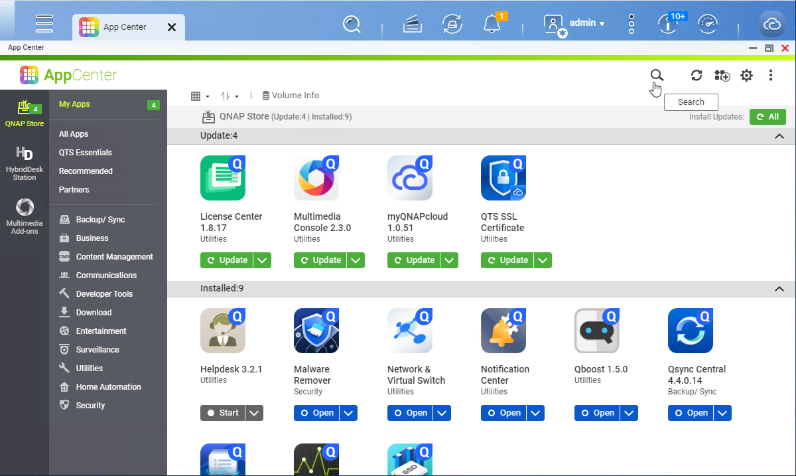Open the Qsync Central app icon
This screenshot has width=796, height=476.
[691, 331]
